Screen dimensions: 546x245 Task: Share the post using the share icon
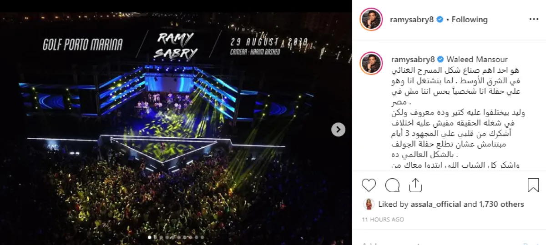[x=415, y=185]
